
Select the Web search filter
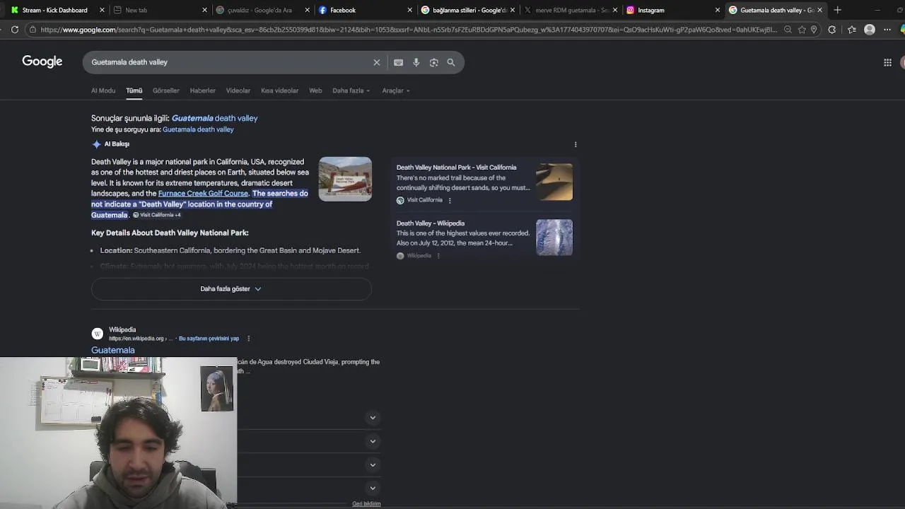point(315,90)
